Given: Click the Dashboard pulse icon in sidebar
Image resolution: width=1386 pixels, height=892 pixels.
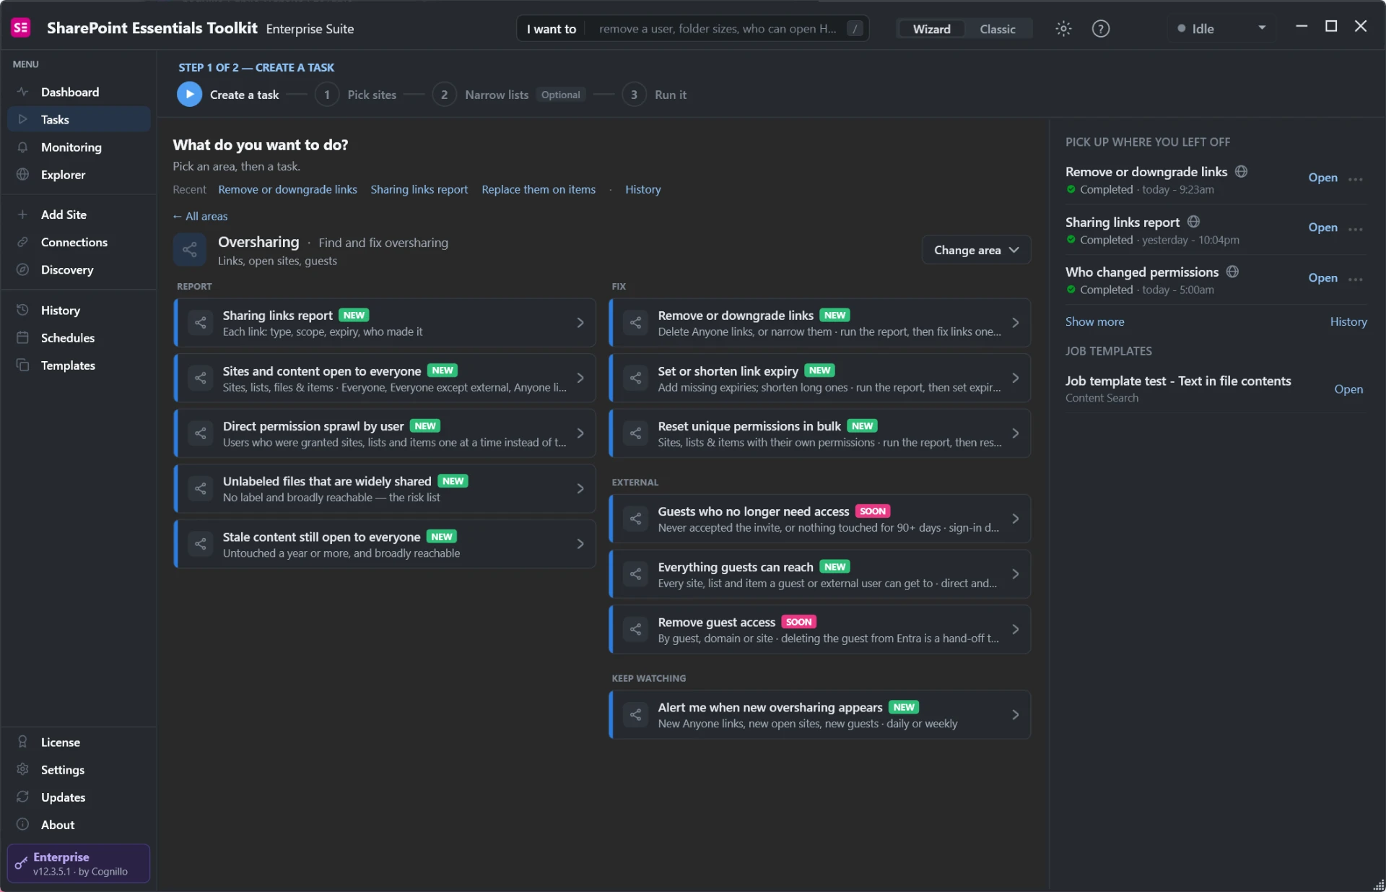Looking at the screenshot, I should tap(22, 92).
